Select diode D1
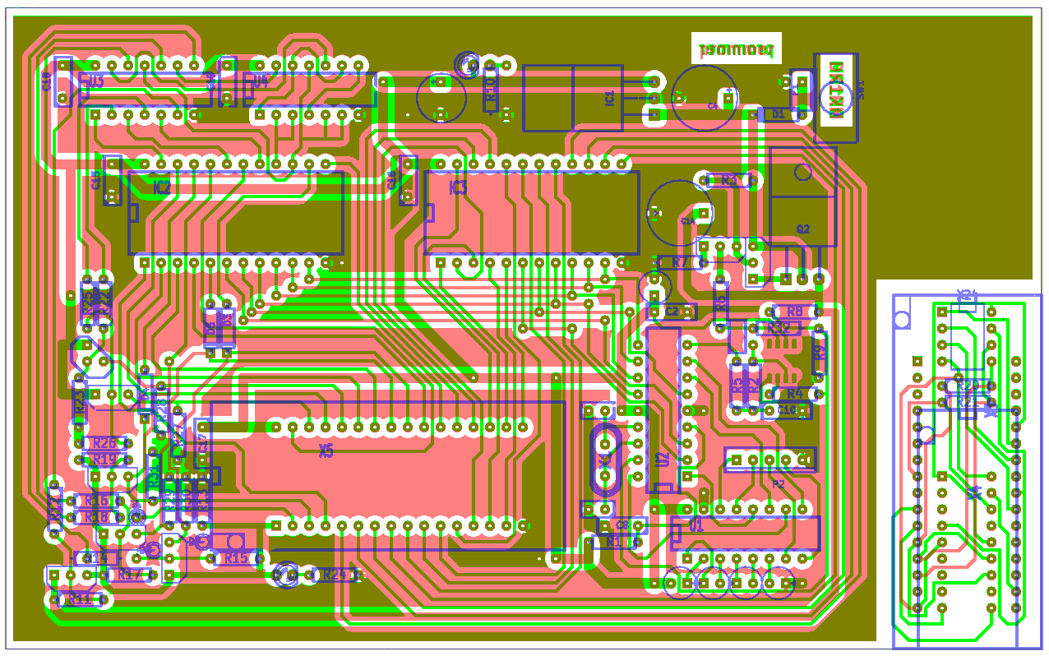This screenshot has height=656, width=1049. pos(777,114)
